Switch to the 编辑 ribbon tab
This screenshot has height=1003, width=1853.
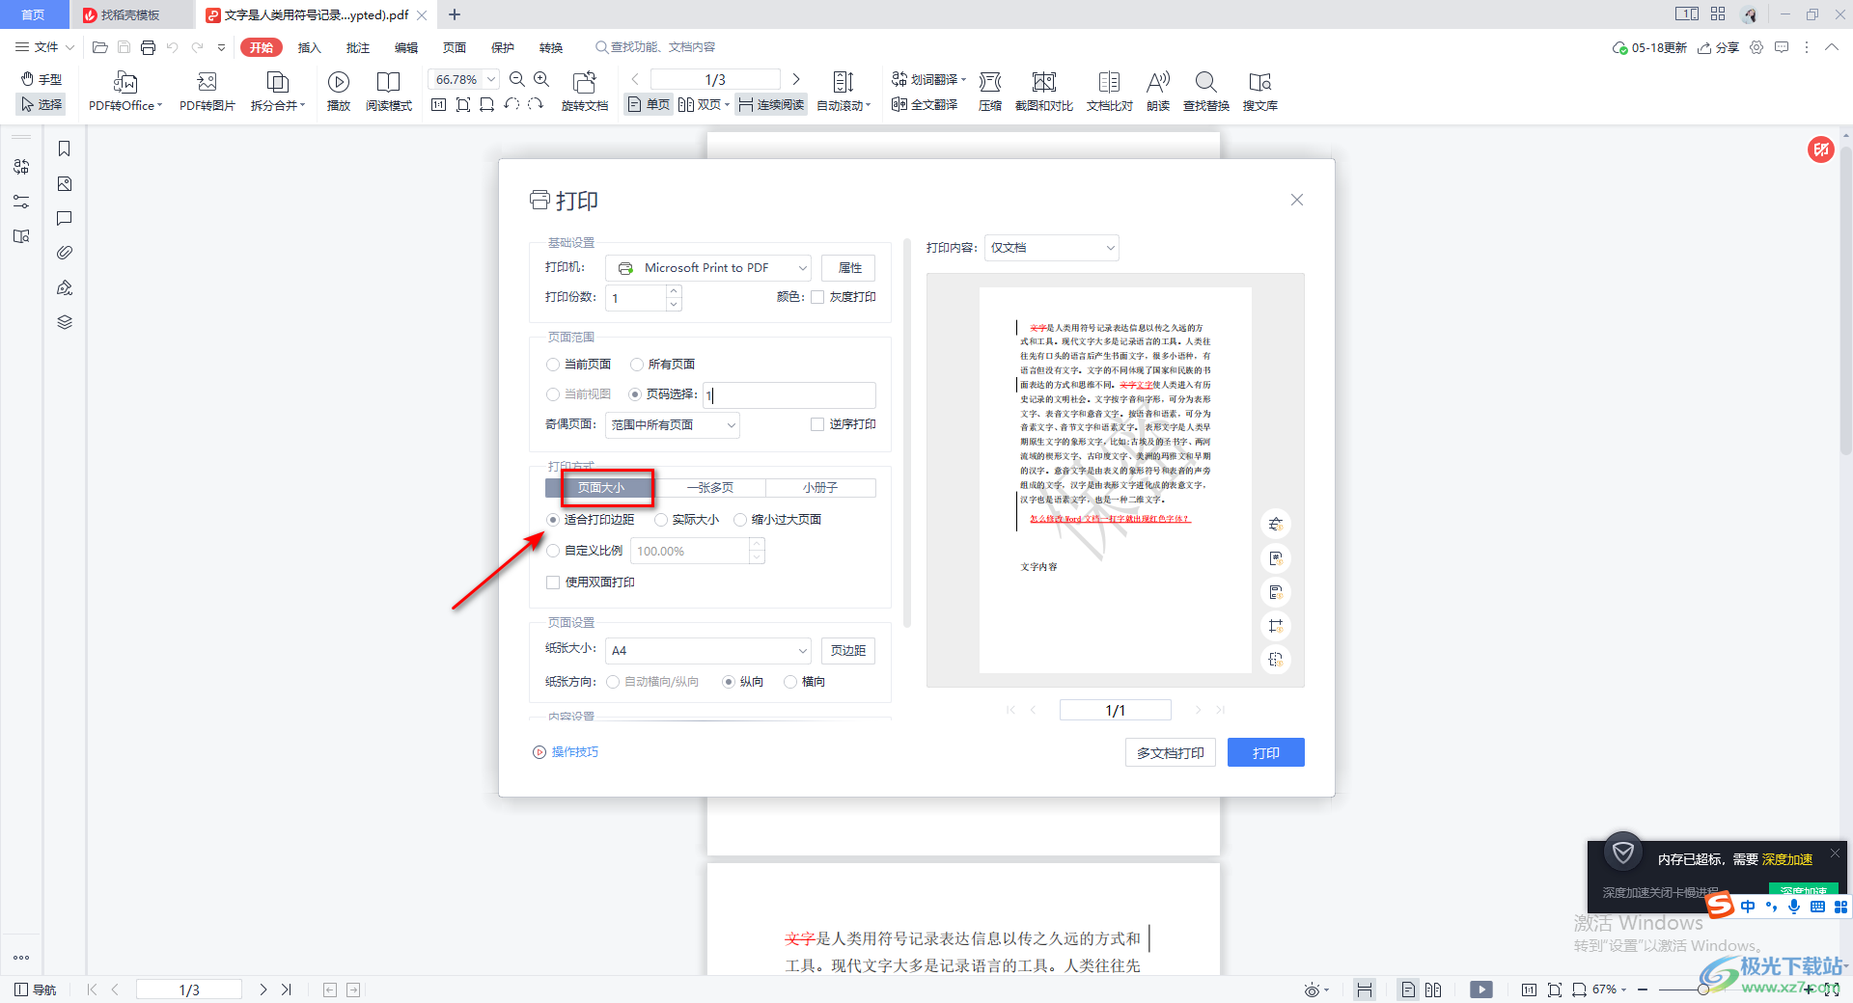pos(406,47)
